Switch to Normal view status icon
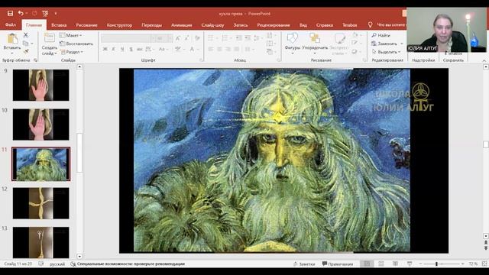 point(367,264)
